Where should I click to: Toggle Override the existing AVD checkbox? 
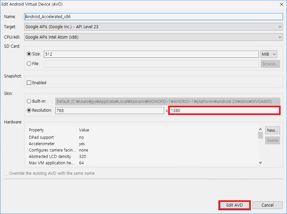coord(6,173)
